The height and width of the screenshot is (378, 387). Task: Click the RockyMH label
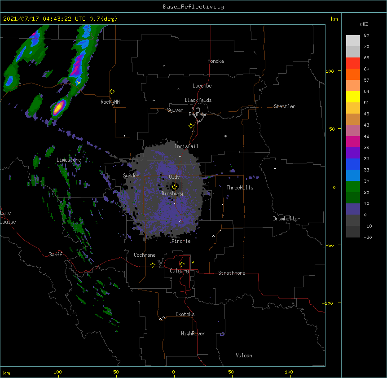110,102
